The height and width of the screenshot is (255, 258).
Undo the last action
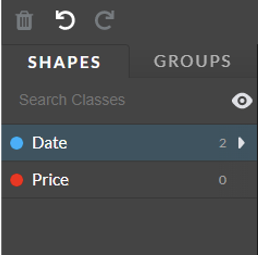(x=65, y=20)
